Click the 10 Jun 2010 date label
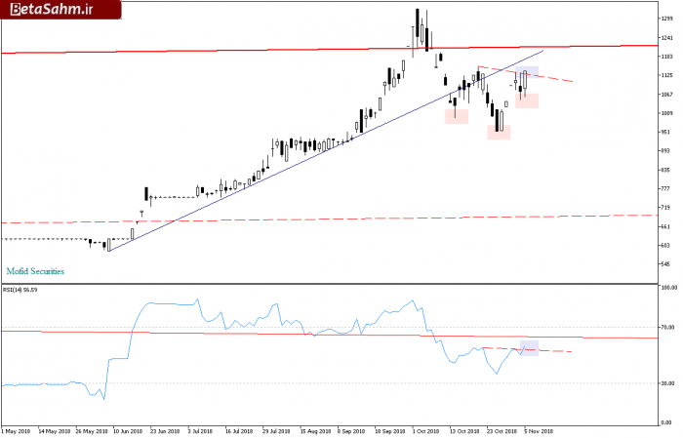Image resolution: width=683 pixels, height=438 pixels. [128, 431]
